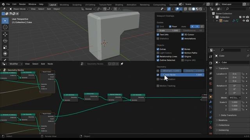Image resolution: width=250 pixels, height=140 pixels.
Task: Click the grid Scale field in Viewport Overlays
Action: [x=168, y=30]
